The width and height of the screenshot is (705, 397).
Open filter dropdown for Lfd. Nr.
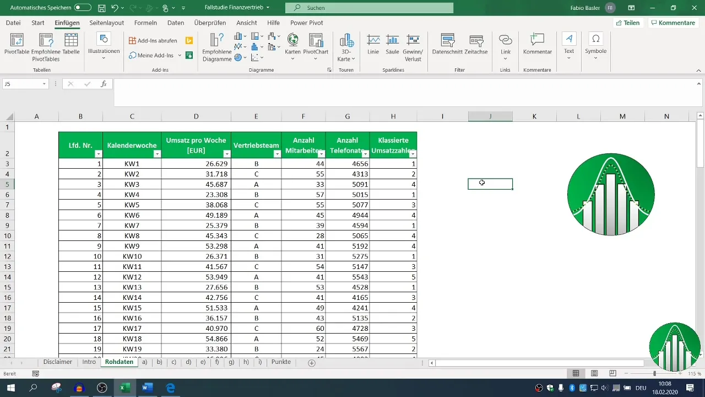click(x=98, y=154)
